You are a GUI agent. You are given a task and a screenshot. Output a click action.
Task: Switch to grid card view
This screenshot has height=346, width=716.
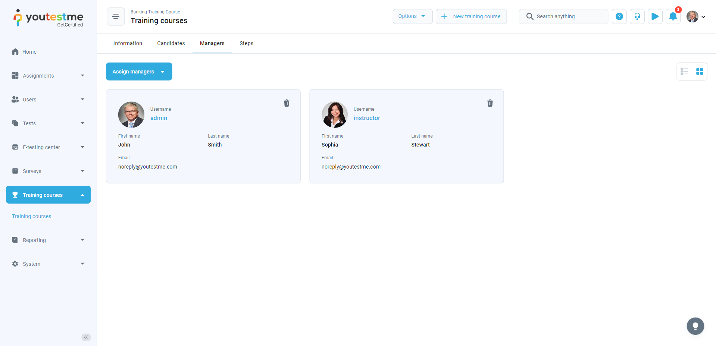click(x=700, y=72)
